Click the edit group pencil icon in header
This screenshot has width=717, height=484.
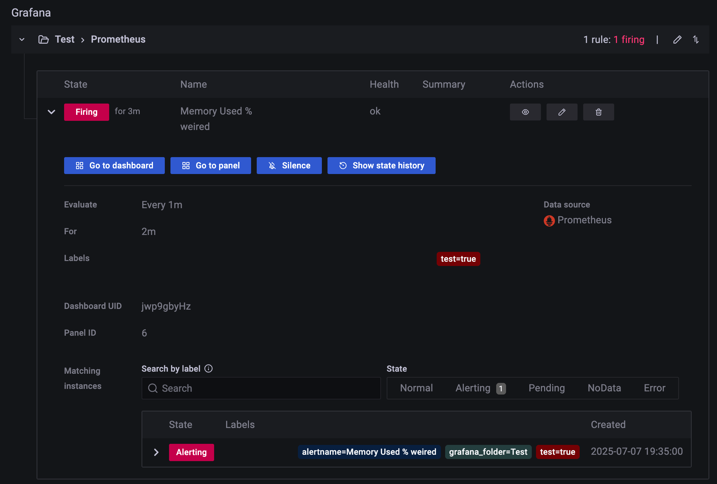coord(677,39)
